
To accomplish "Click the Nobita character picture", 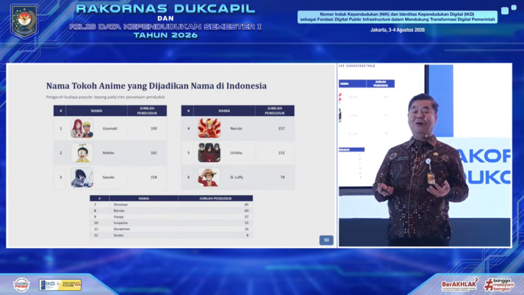I will tap(82, 153).
